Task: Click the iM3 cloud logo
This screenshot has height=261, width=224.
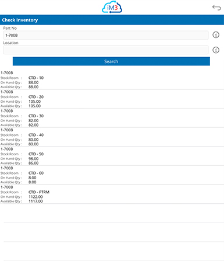Action: pyautogui.click(x=112, y=7)
